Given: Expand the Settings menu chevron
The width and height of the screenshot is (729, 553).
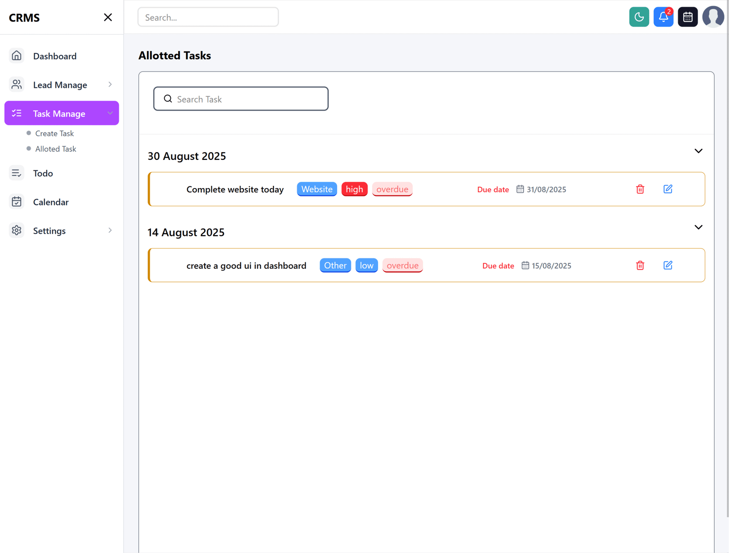Looking at the screenshot, I should tap(110, 230).
